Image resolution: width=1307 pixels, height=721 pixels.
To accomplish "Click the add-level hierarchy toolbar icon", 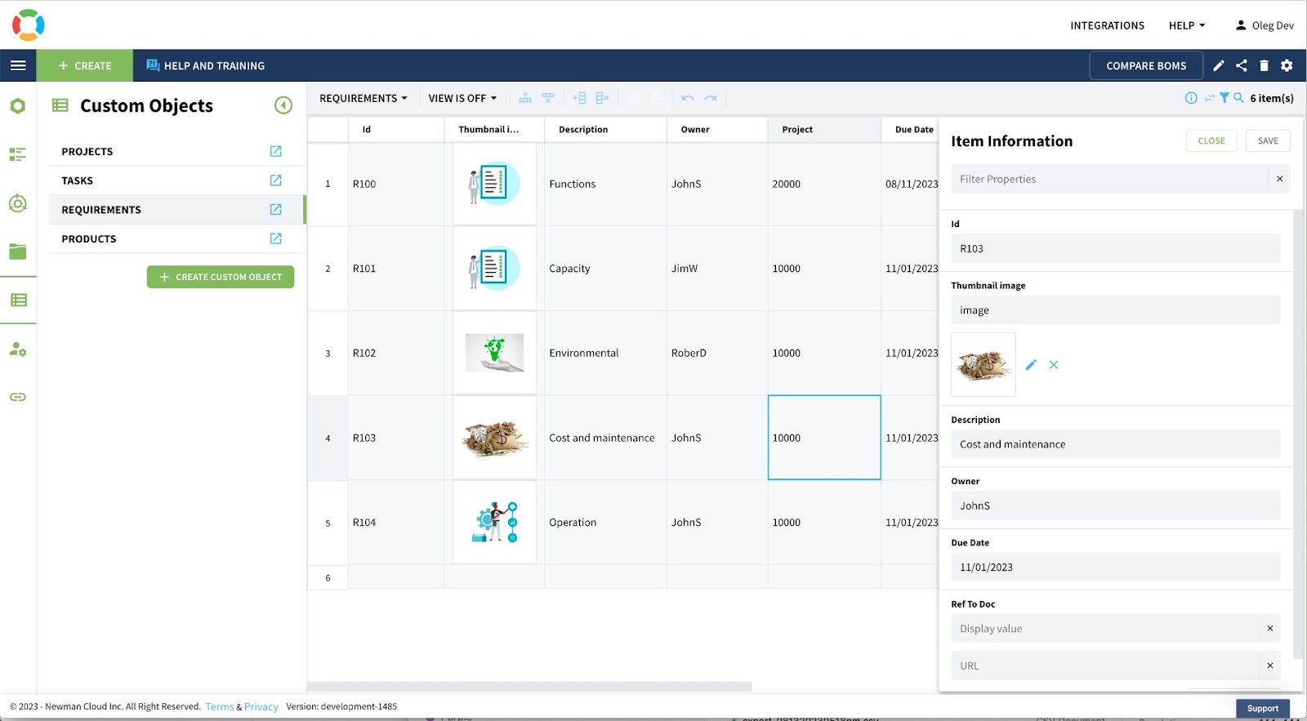I will [x=525, y=98].
